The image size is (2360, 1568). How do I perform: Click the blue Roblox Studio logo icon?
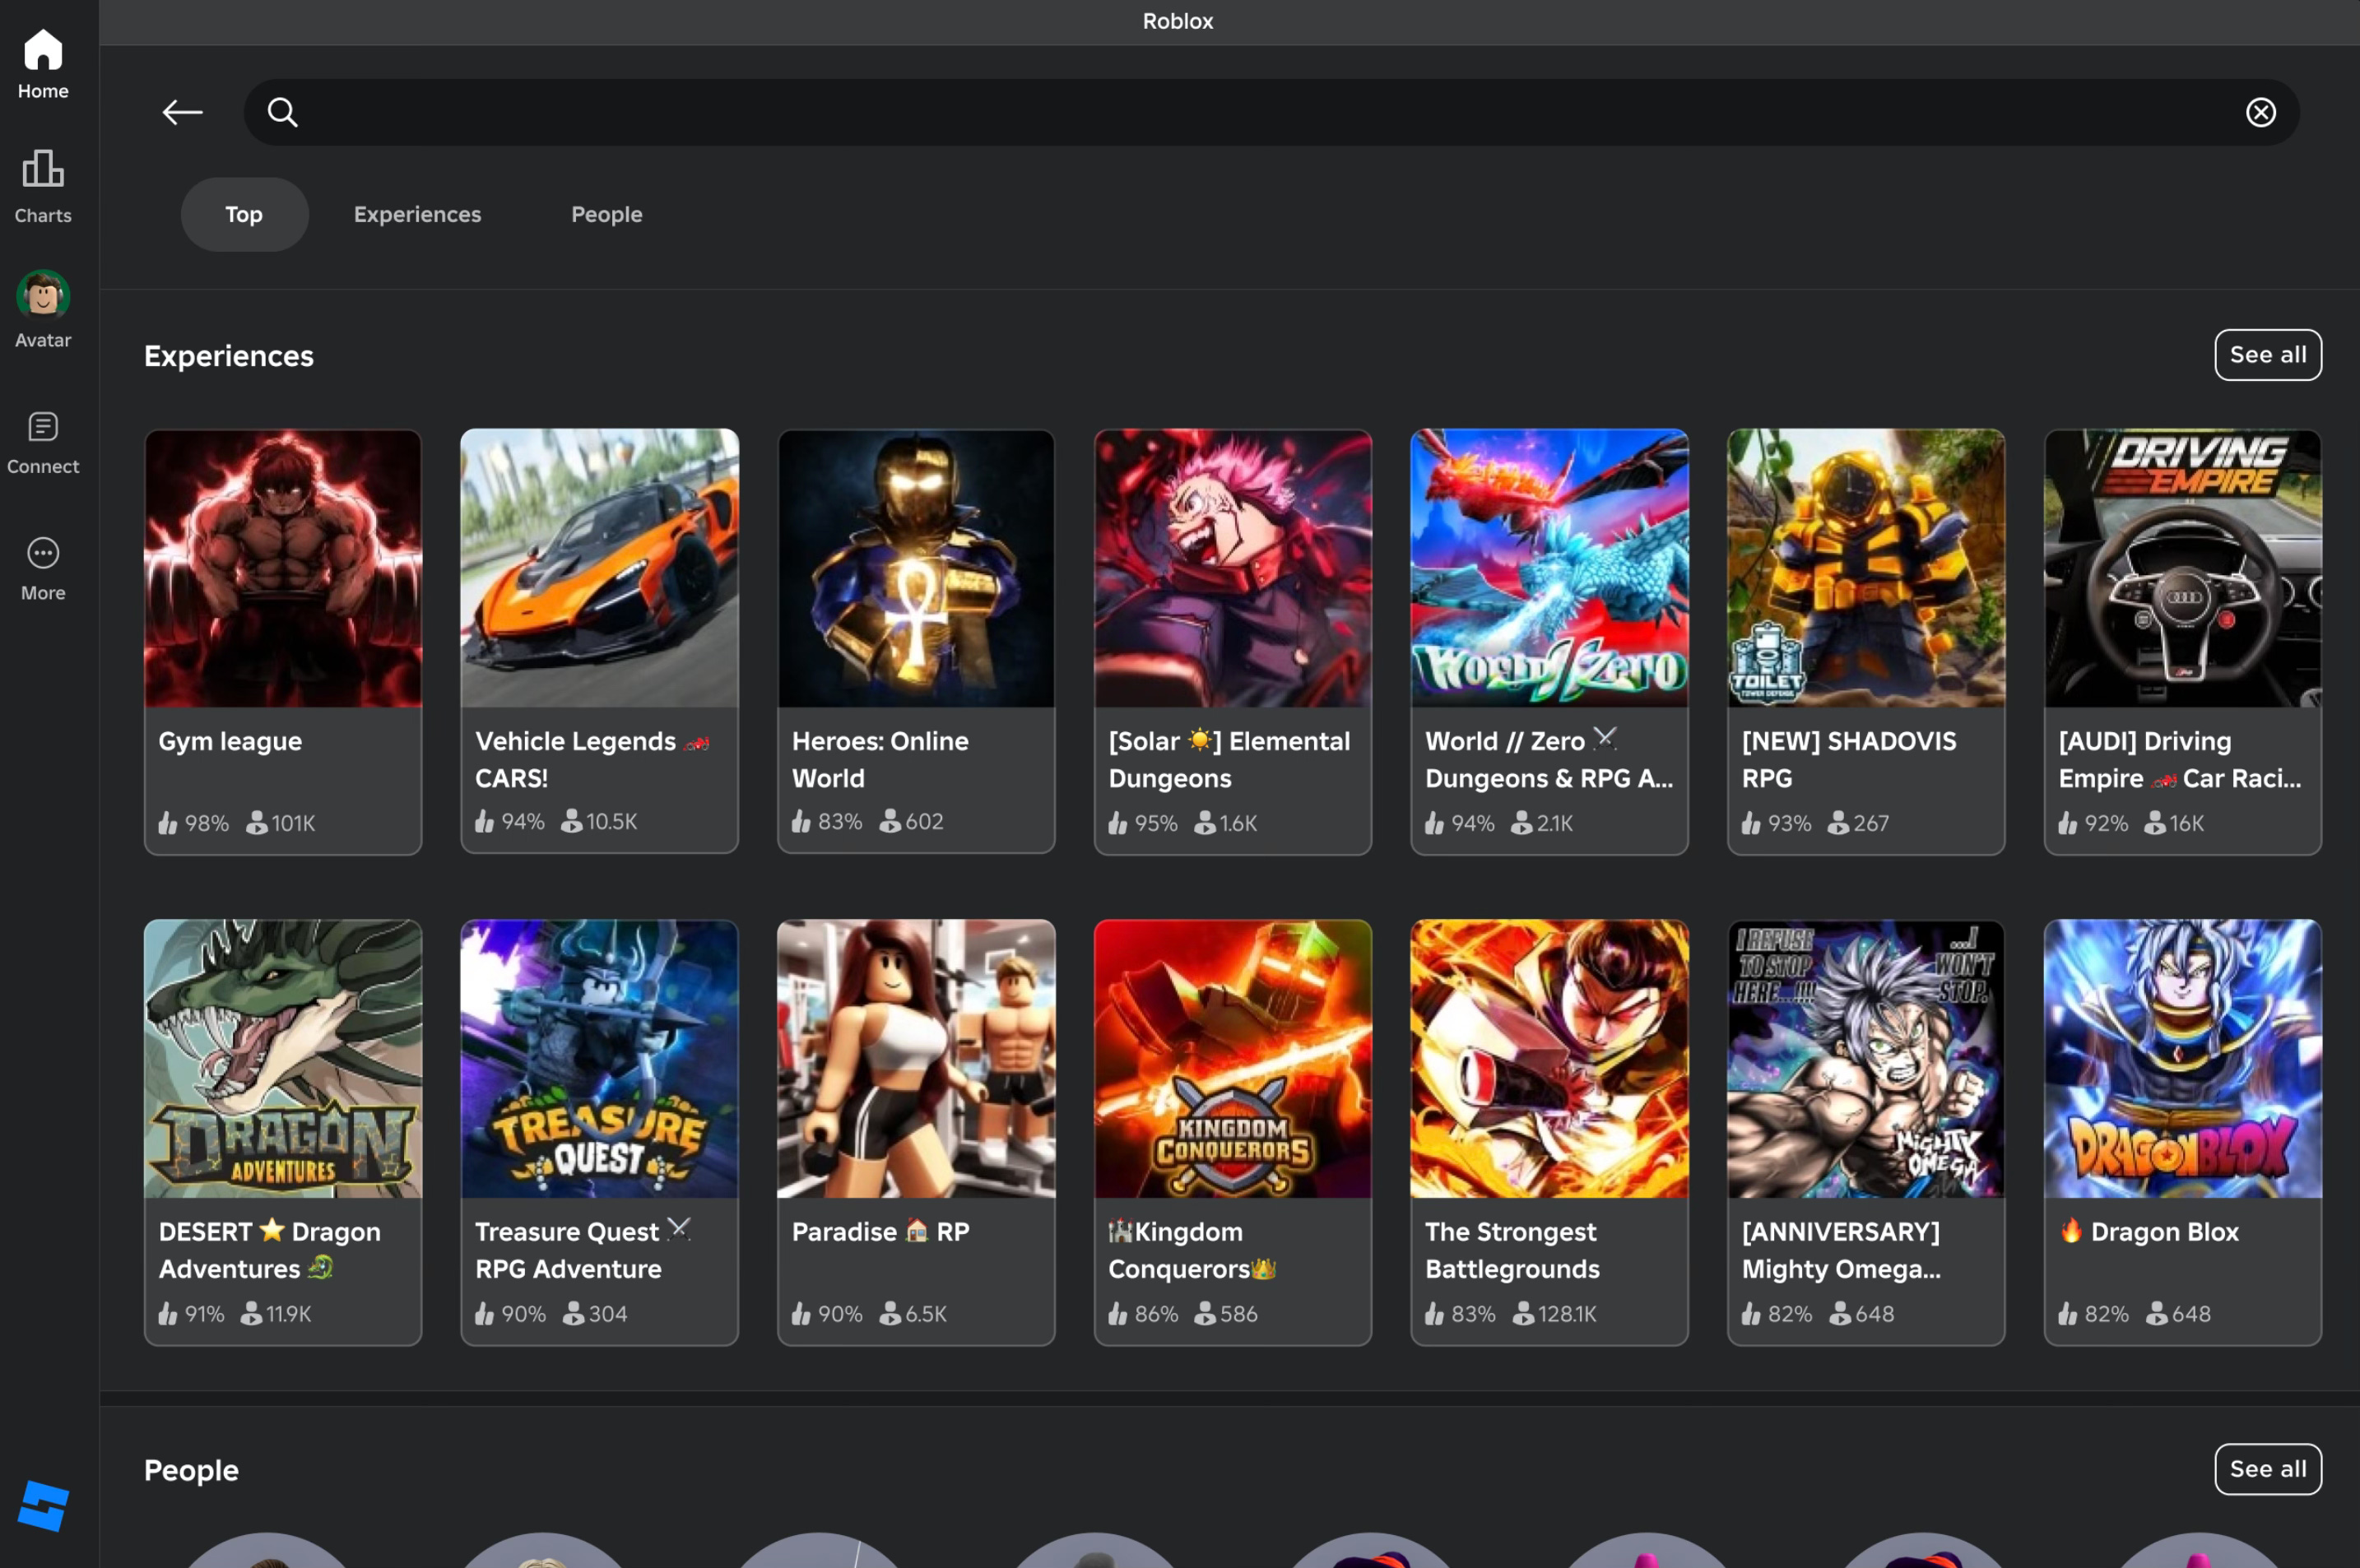tap(43, 1505)
